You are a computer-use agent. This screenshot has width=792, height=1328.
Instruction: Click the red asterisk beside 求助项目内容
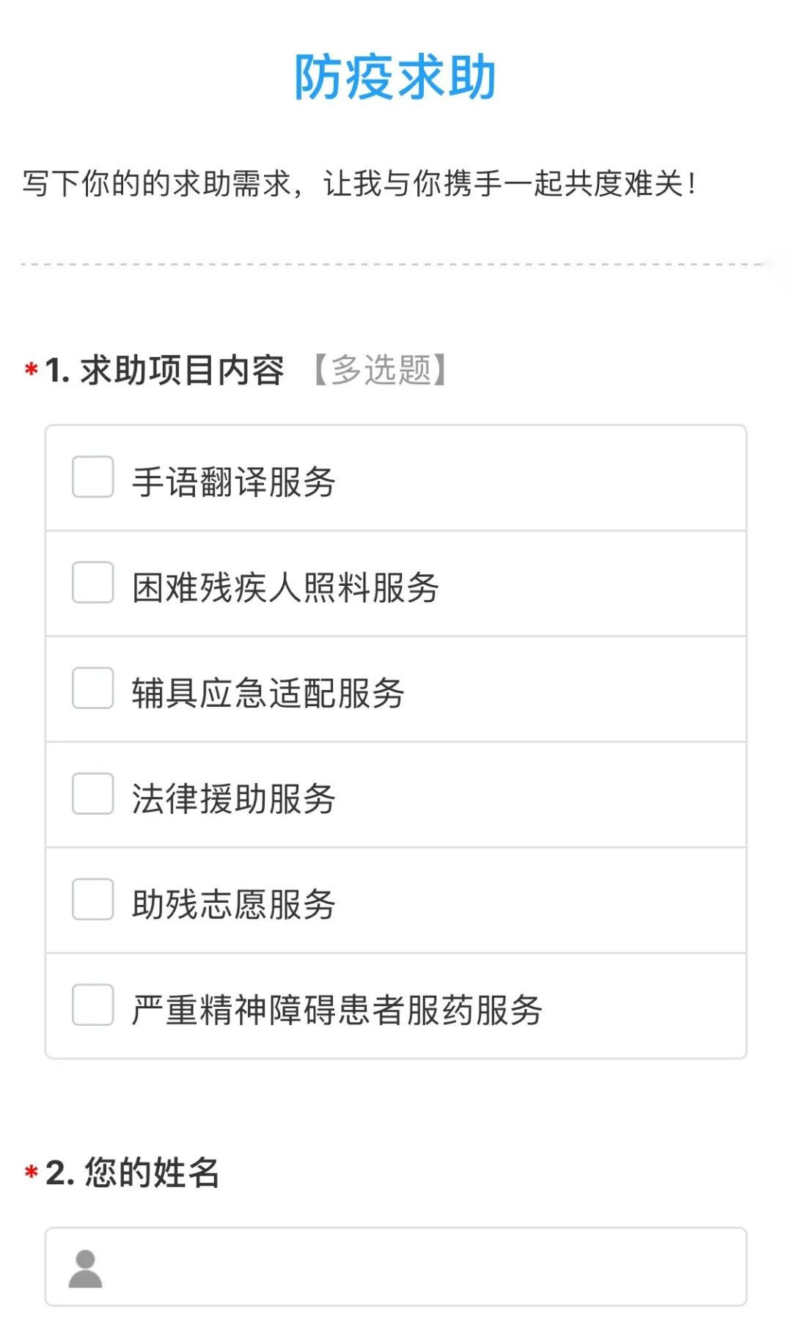coord(32,369)
